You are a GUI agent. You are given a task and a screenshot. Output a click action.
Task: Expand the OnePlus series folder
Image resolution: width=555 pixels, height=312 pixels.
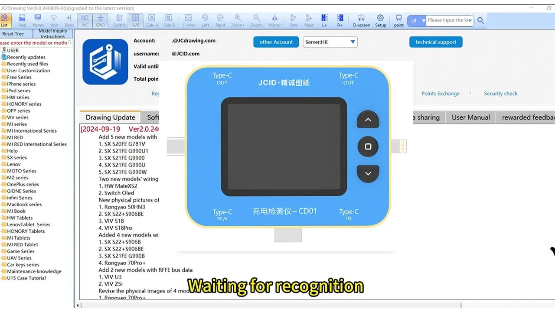coord(20,184)
